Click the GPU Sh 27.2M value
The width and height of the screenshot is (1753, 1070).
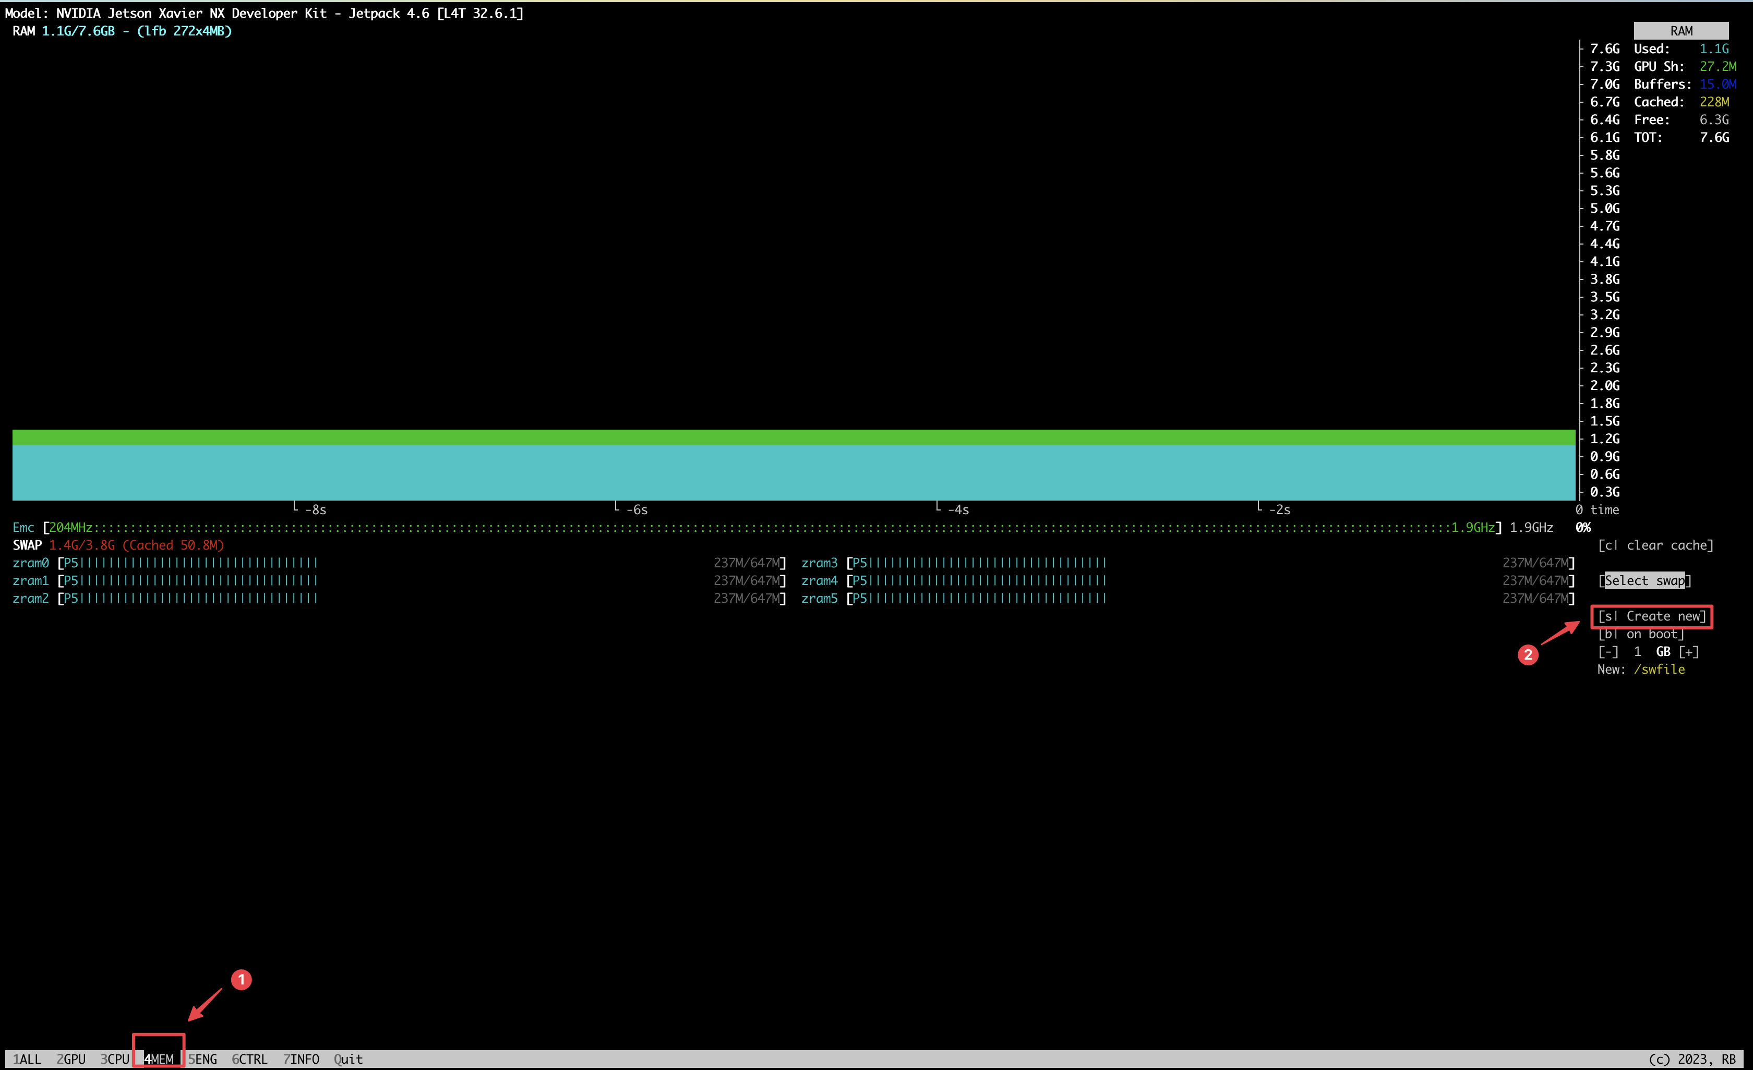pos(1718,66)
